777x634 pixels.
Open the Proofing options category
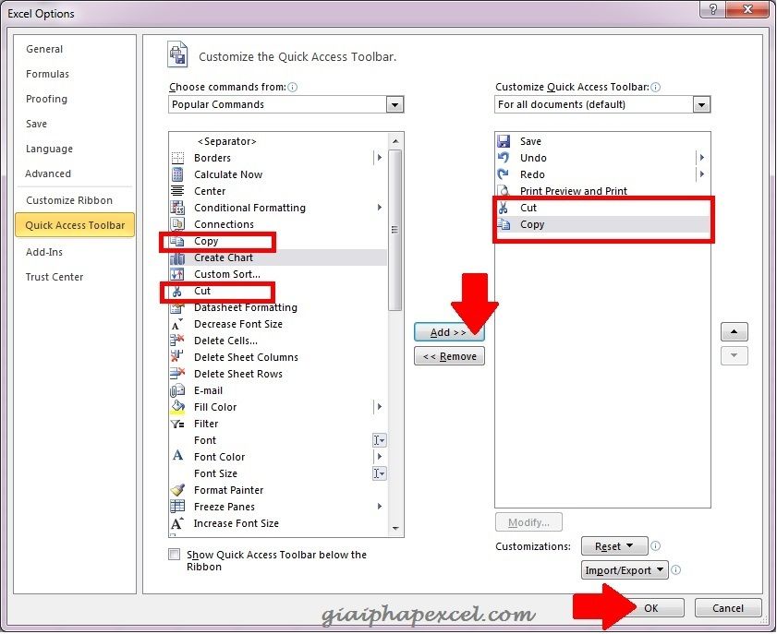(46, 99)
